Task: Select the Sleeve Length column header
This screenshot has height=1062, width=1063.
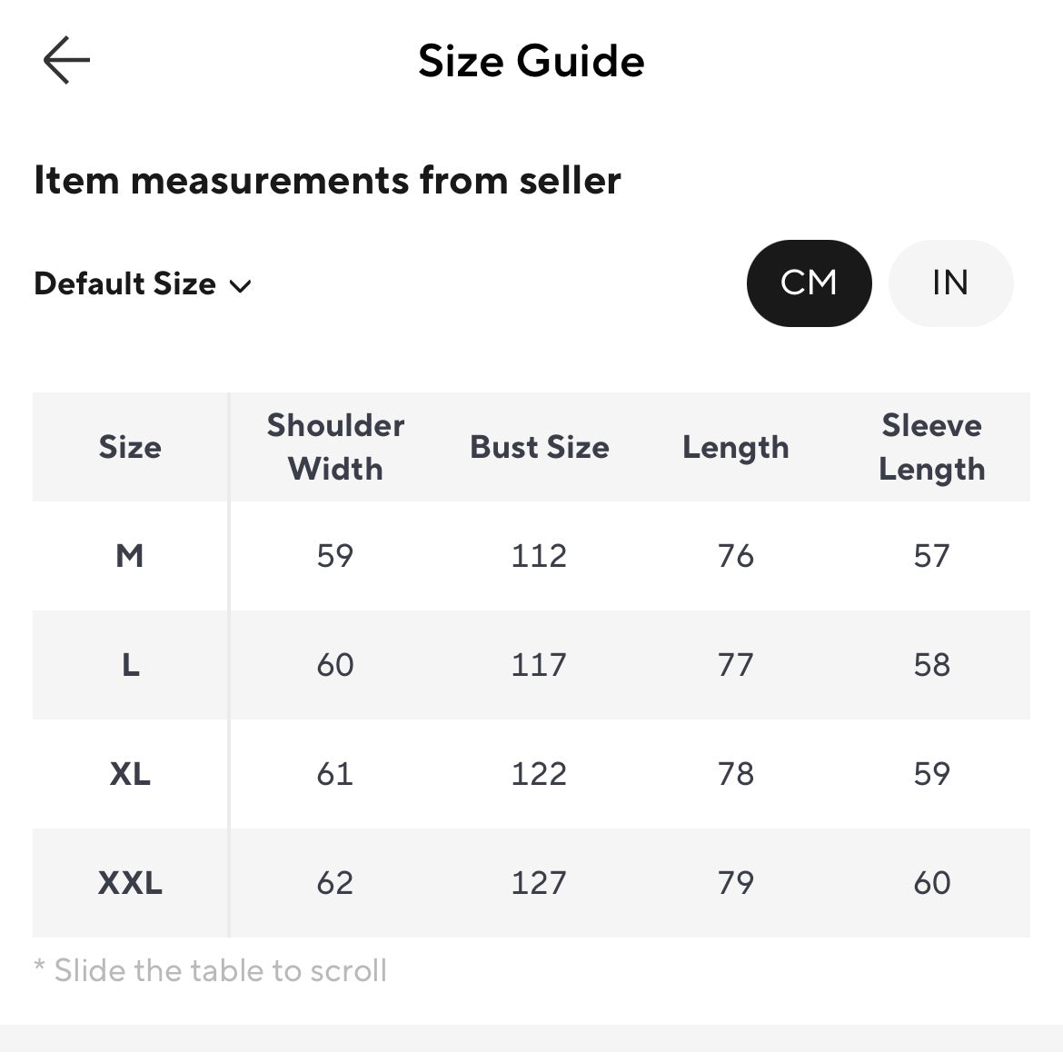Action: [x=932, y=447]
